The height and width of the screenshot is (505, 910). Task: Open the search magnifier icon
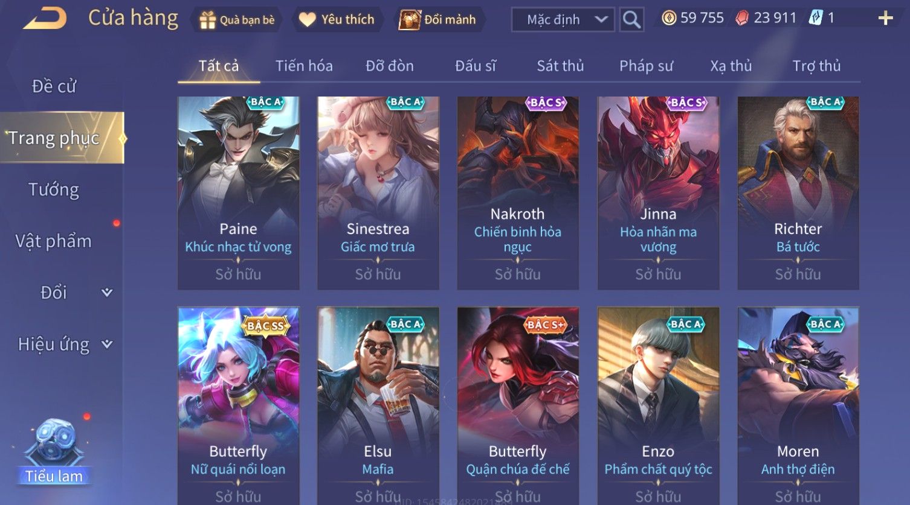click(631, 19)
